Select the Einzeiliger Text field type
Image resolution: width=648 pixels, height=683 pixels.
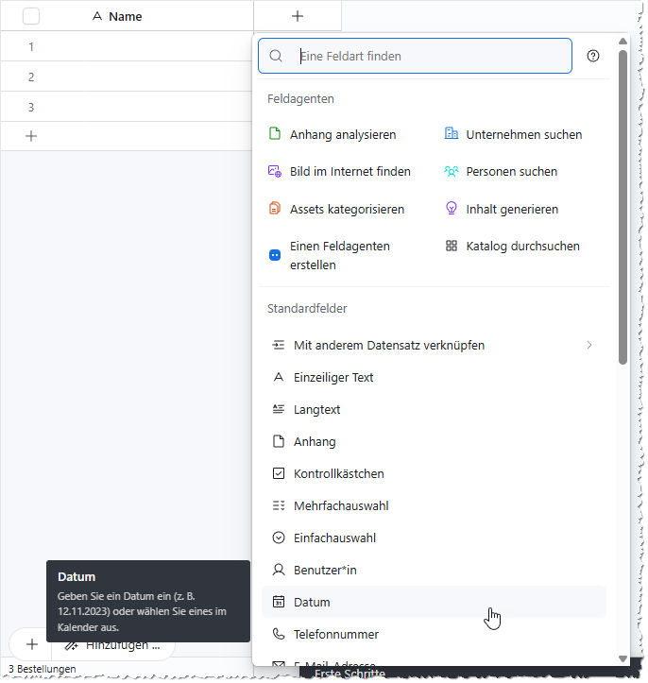[x=333, y=377]
